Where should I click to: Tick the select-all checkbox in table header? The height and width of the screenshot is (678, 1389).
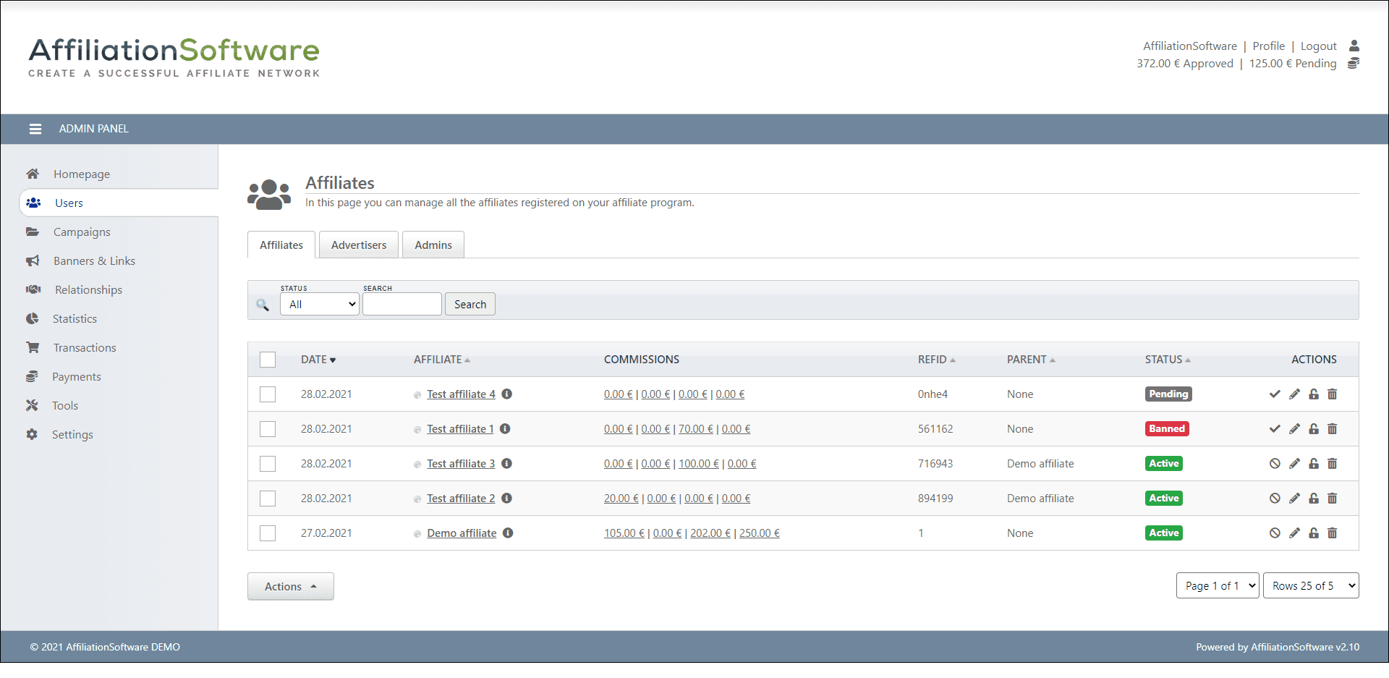click(x=268, y=360)
